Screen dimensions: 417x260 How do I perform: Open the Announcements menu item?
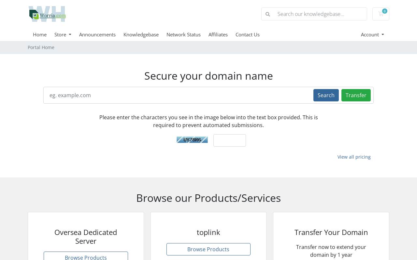tap(97, 34)
